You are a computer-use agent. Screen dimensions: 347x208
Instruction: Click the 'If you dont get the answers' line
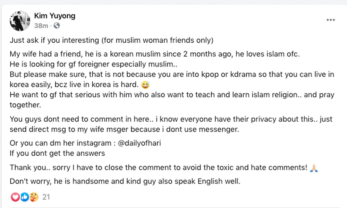pos(57,152)
